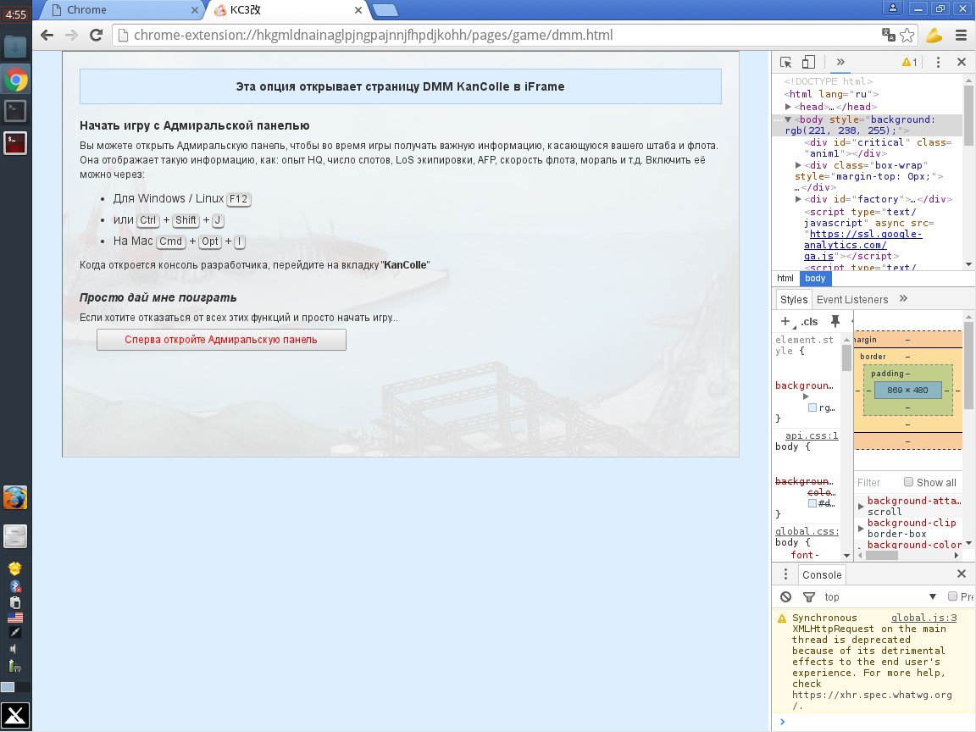Click the Chrome user profile icon

pos(893,8)
